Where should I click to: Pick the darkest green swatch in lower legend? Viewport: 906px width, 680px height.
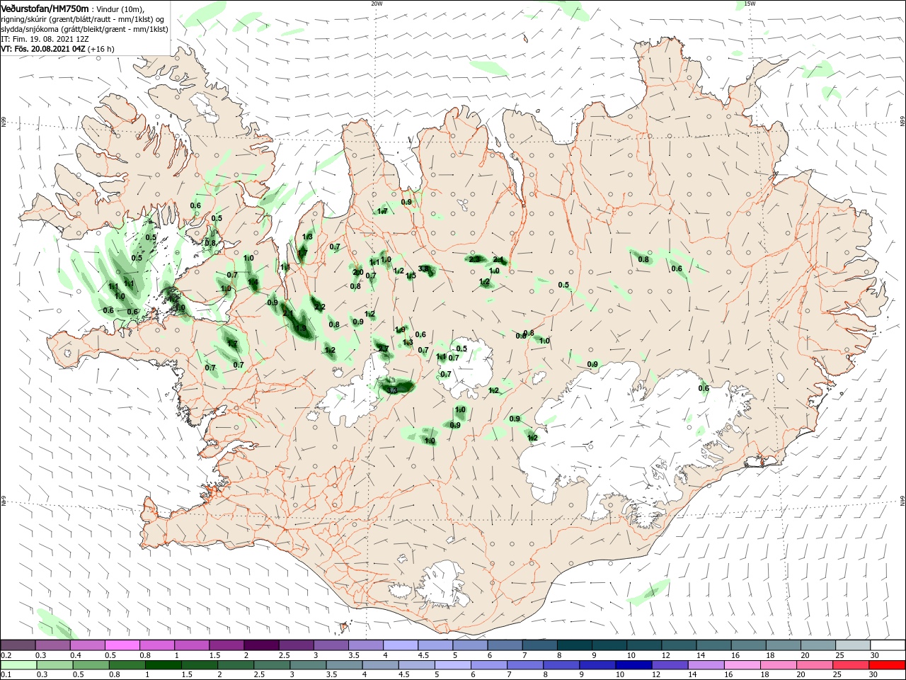pos(163,665)
